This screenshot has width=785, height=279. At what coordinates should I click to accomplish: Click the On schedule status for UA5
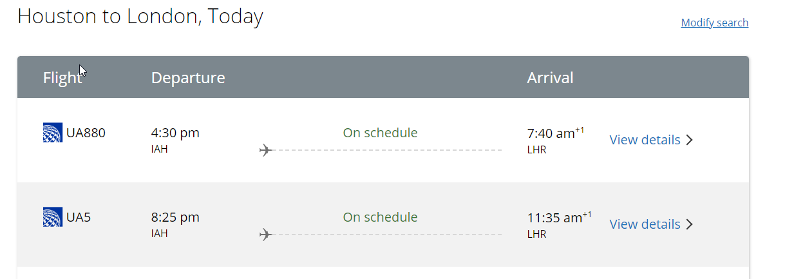[x=380, y=217]
